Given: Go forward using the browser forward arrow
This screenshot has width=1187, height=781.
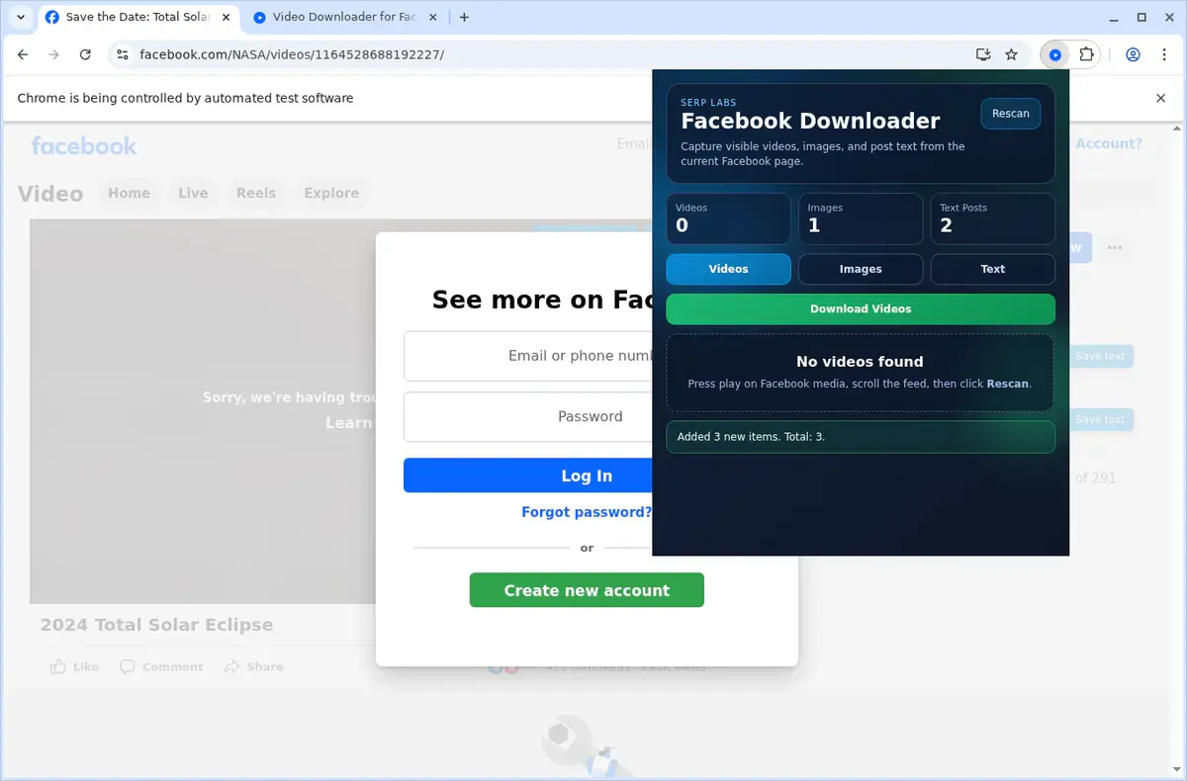Looking at the screenshot, I should click(54, 55).
